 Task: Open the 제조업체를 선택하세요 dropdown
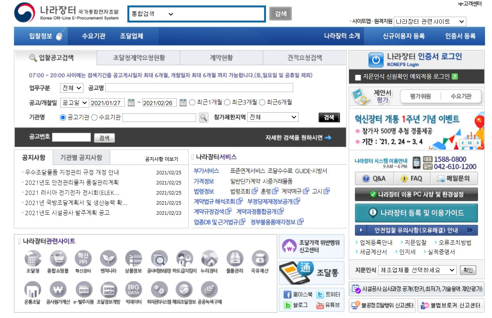tap(418, 270)
